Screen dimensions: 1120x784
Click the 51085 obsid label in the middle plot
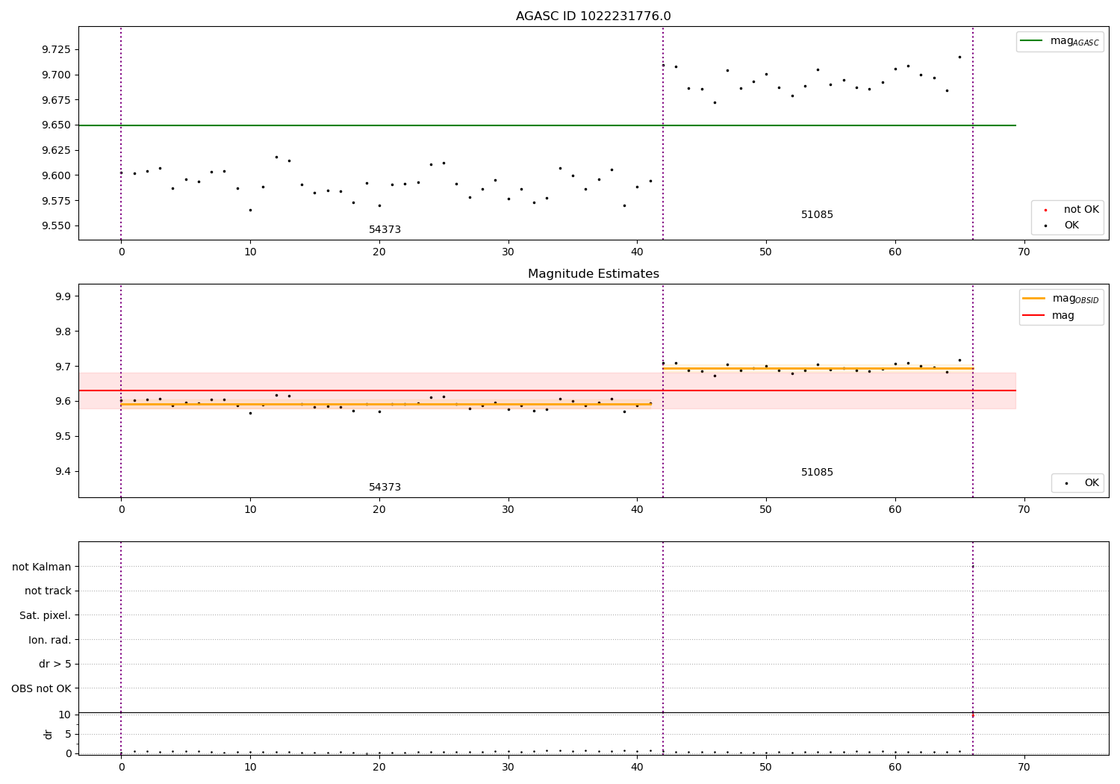click(x=817, y=473)
